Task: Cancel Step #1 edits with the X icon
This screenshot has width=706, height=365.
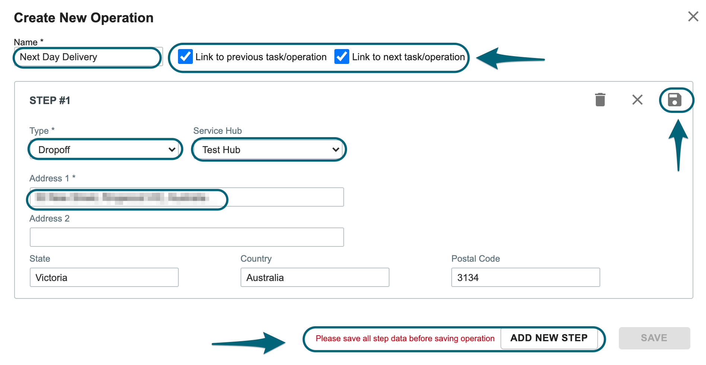Action: pos(637,100)
